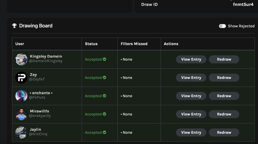Click the User column header
Screen dimensions: 258x144
[20, 44]
